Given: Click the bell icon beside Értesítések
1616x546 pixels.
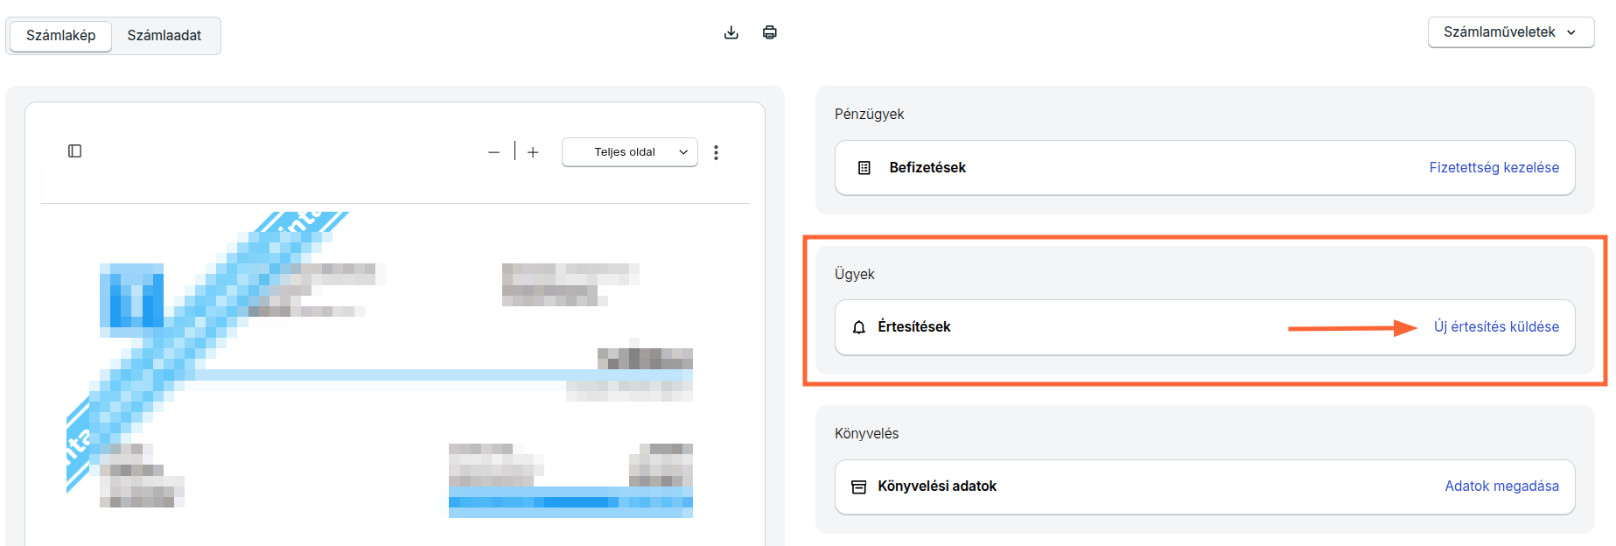Looking at the screenshot, I should pyautogui.click(x=859, y=327).
